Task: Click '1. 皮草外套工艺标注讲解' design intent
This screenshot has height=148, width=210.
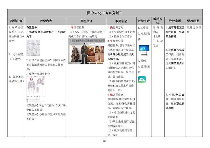Action: pos(175,32)
